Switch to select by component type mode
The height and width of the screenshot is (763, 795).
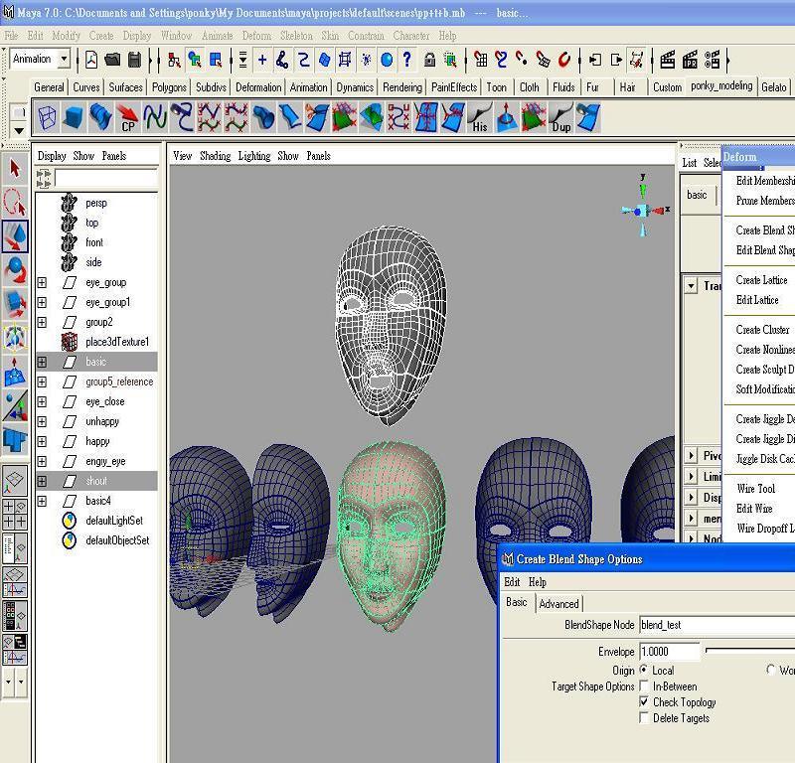tap(216, 61)
